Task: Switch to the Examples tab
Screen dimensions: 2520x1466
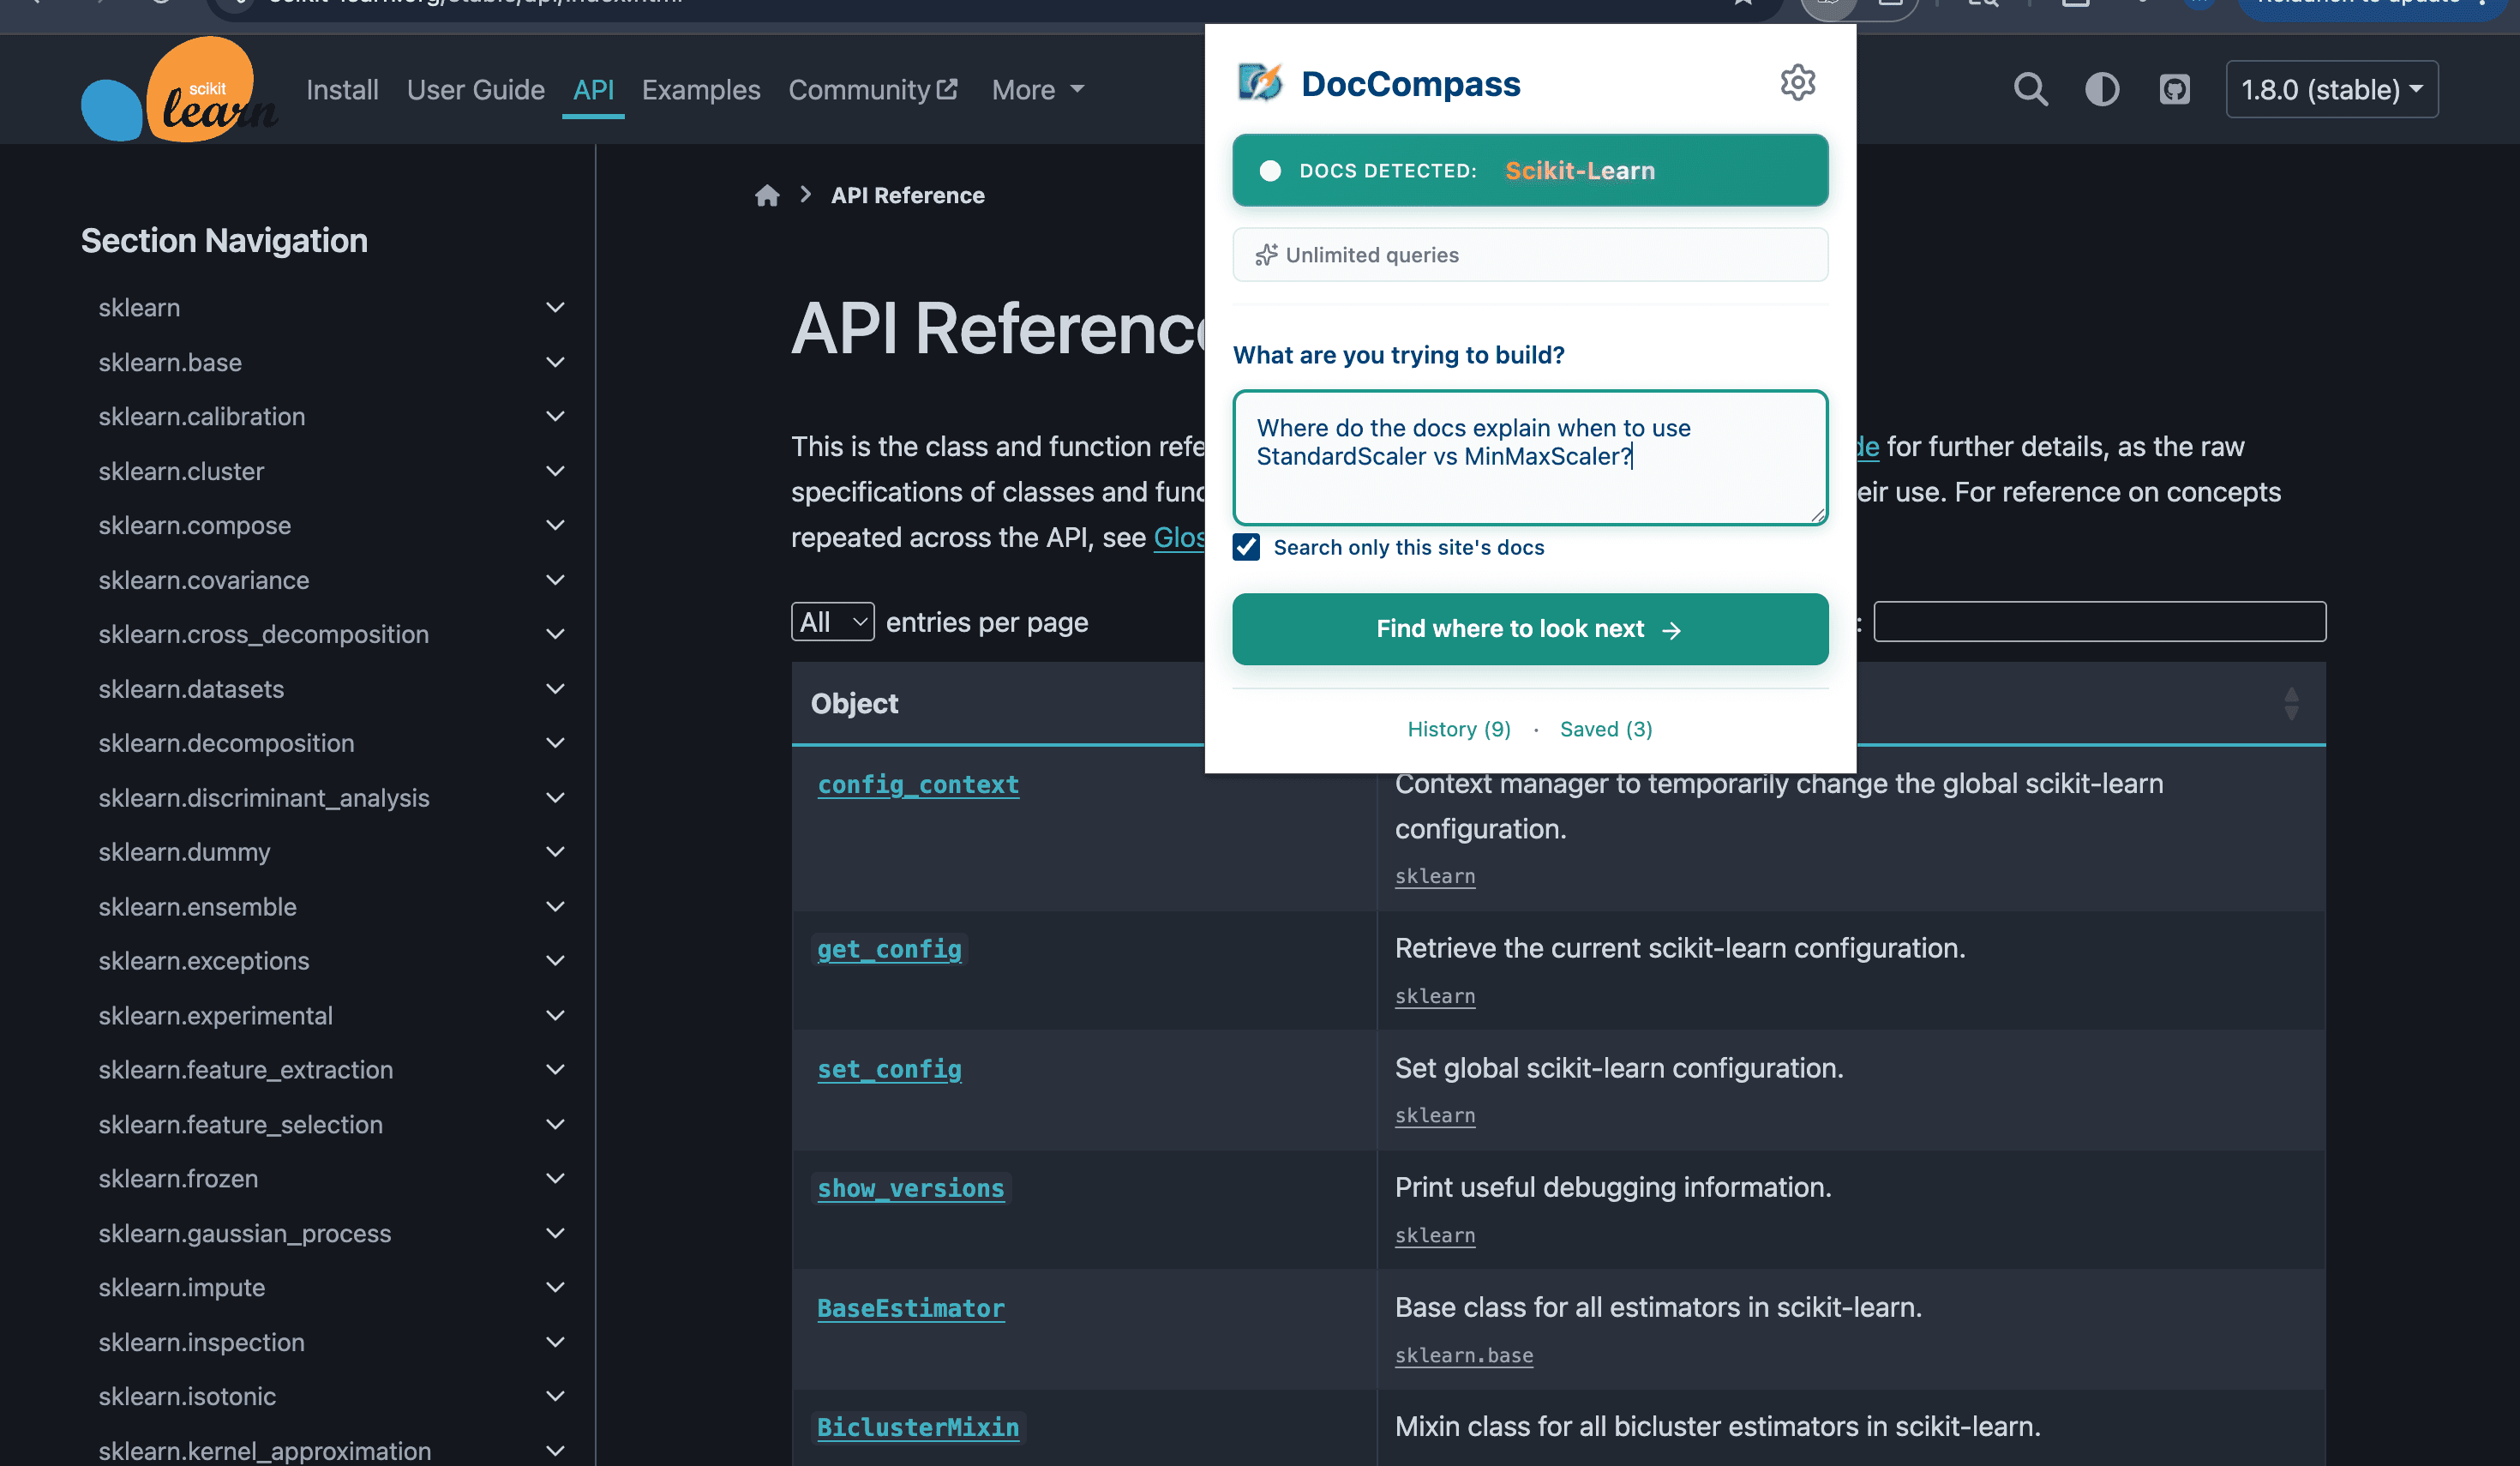Action: coord(701,89)
